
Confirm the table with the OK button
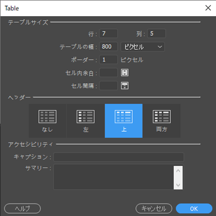pyautogui.click(x=194, y=208)
